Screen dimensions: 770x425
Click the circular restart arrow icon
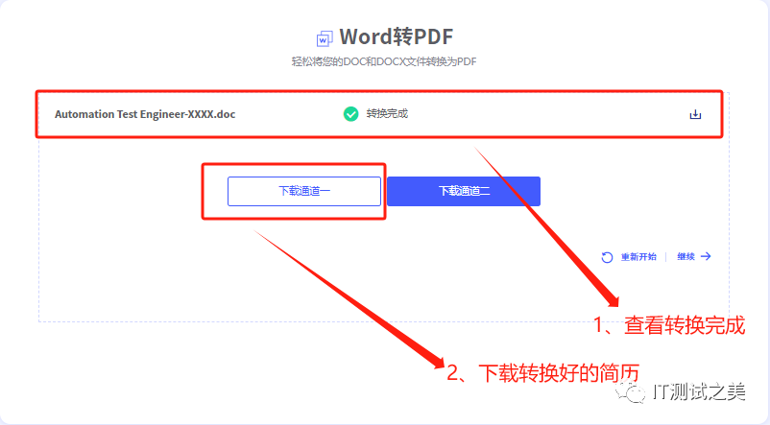tap(607, 257)
